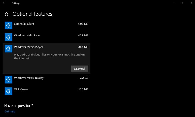195x117 pixels.
Task: Maximize the Settings window
Action: (182, 3)
